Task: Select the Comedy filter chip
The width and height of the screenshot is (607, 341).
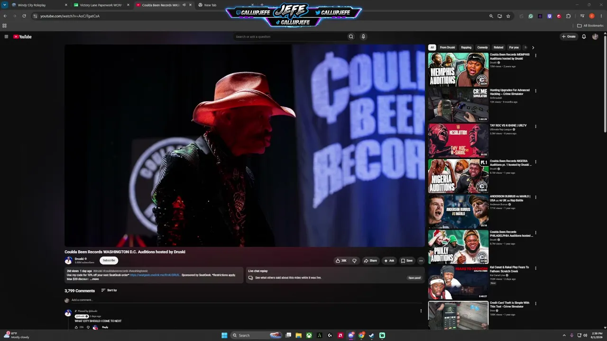Action: 482,47
